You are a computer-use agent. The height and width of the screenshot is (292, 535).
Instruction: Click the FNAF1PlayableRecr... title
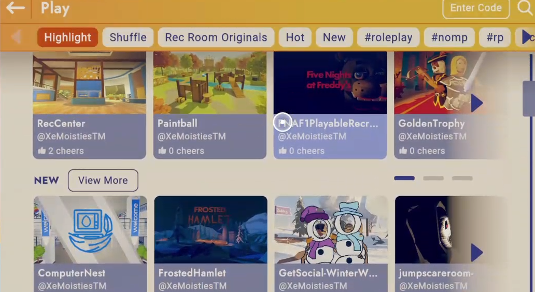tap(328, 123)
